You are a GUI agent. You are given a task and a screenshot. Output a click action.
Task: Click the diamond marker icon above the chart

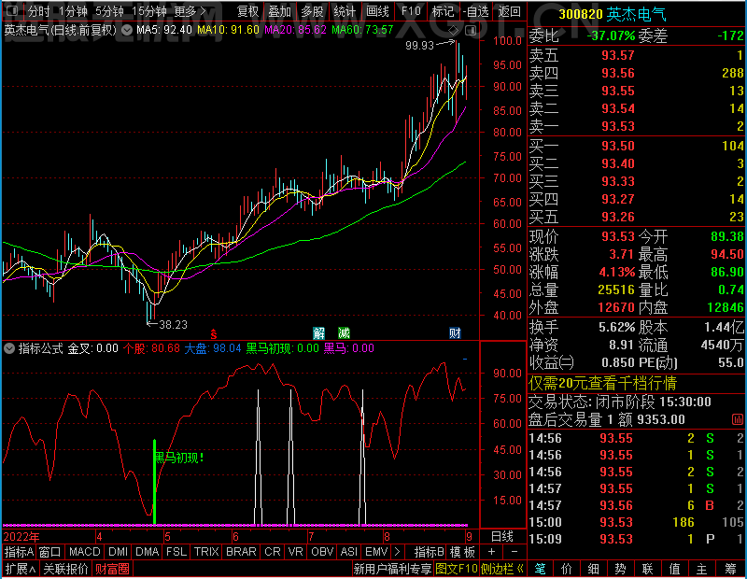pyautogui.click(x=453, y=31)
